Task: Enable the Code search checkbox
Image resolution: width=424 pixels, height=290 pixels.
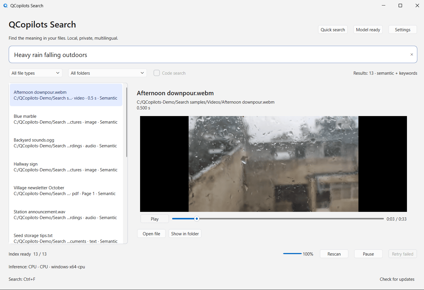Action: pos(157,73)
